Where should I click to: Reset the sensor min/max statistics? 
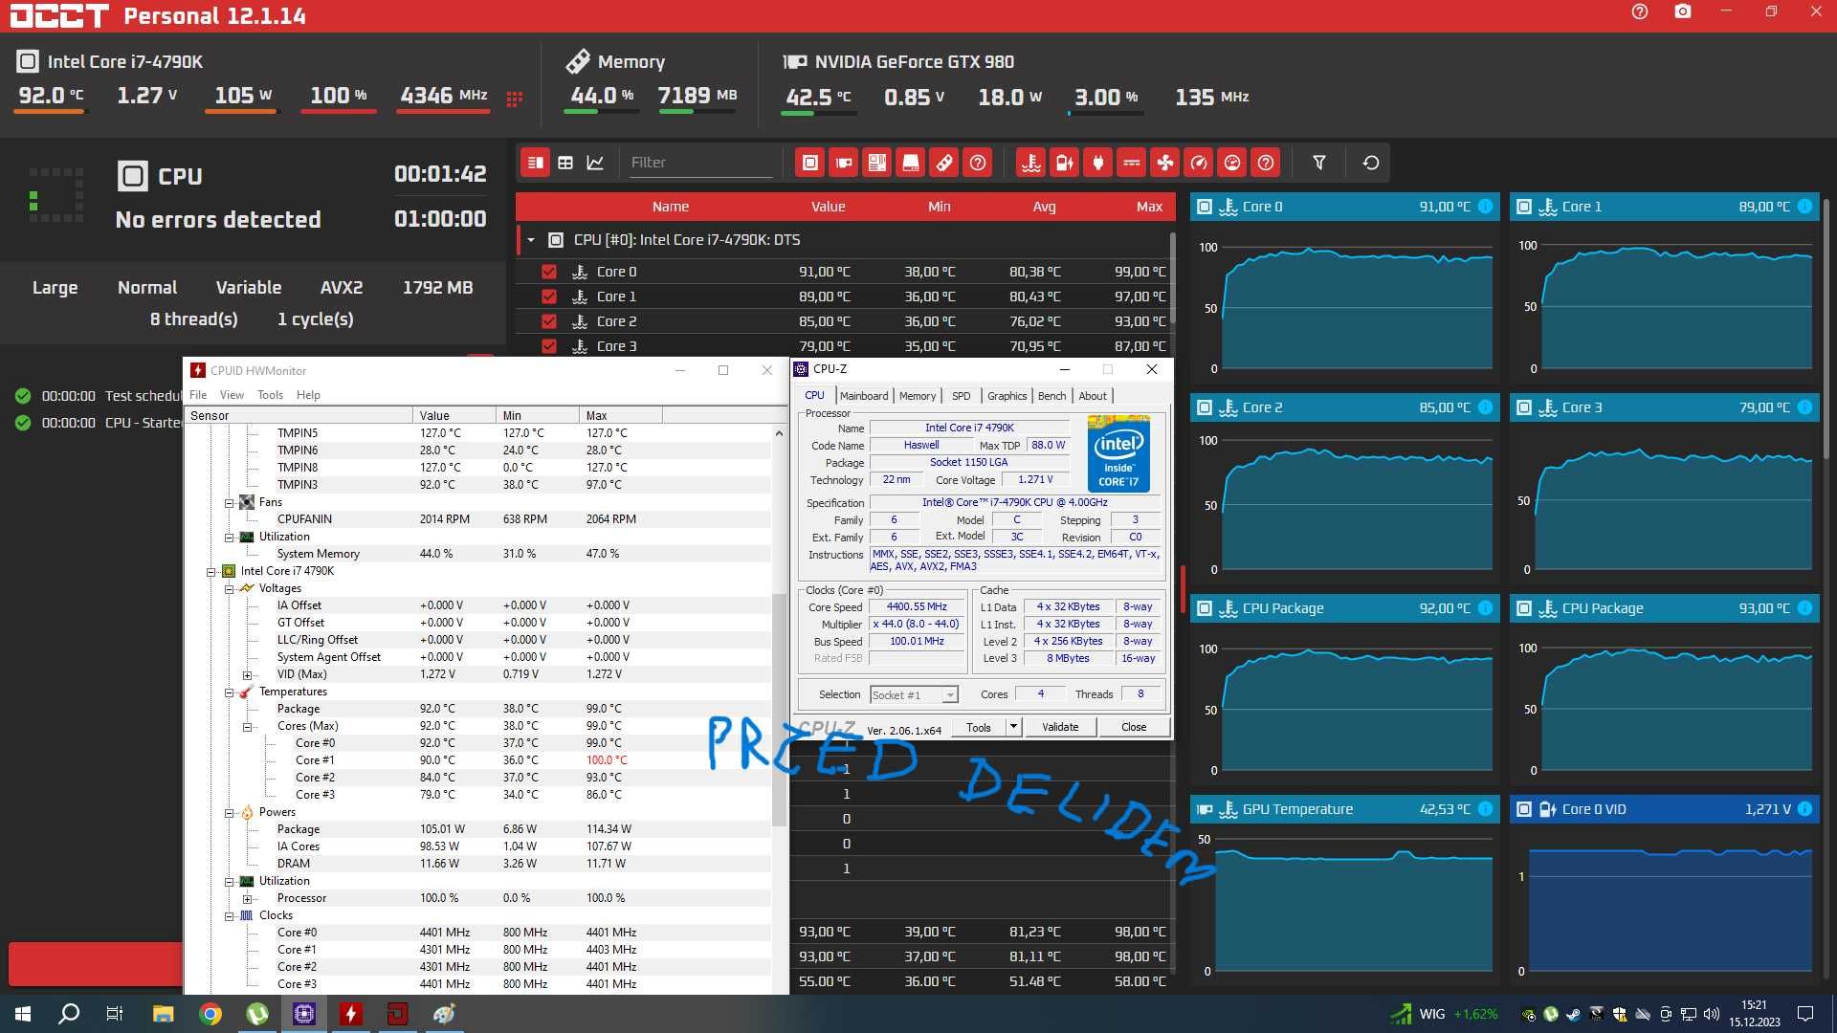tap(1370, 163)
